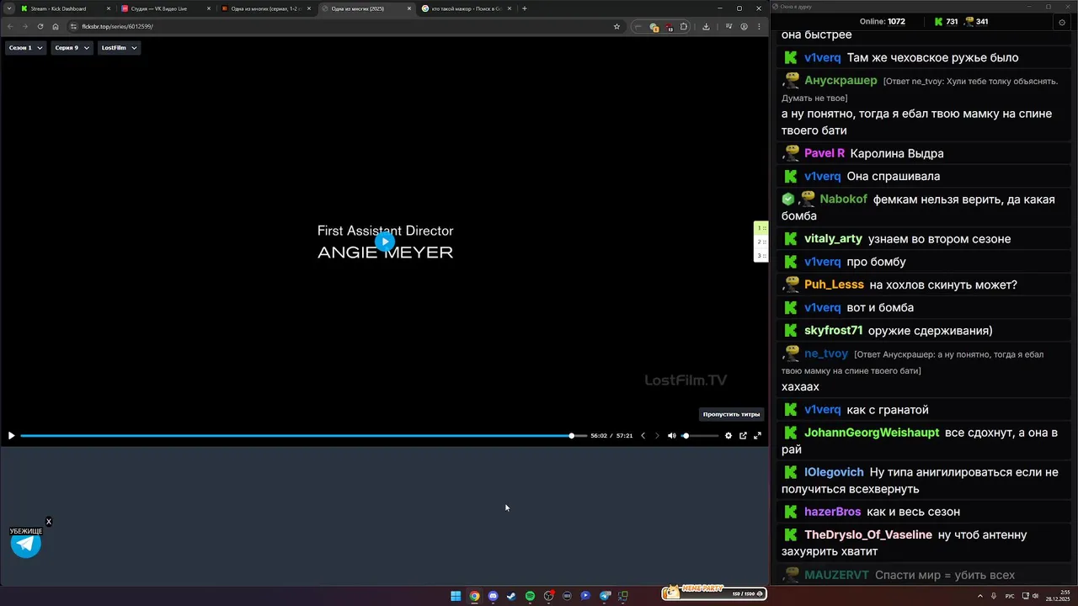Open Spotify from the taskbar
This screenshot has width=1078, height=606.
point(530,596)
